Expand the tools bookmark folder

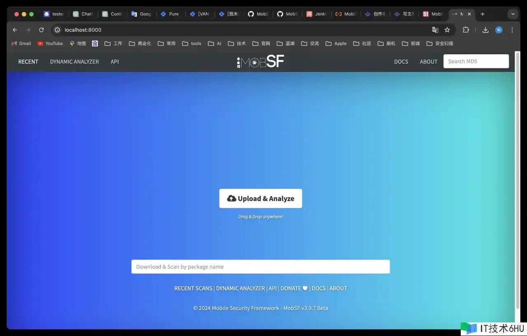tap(191, 43)
